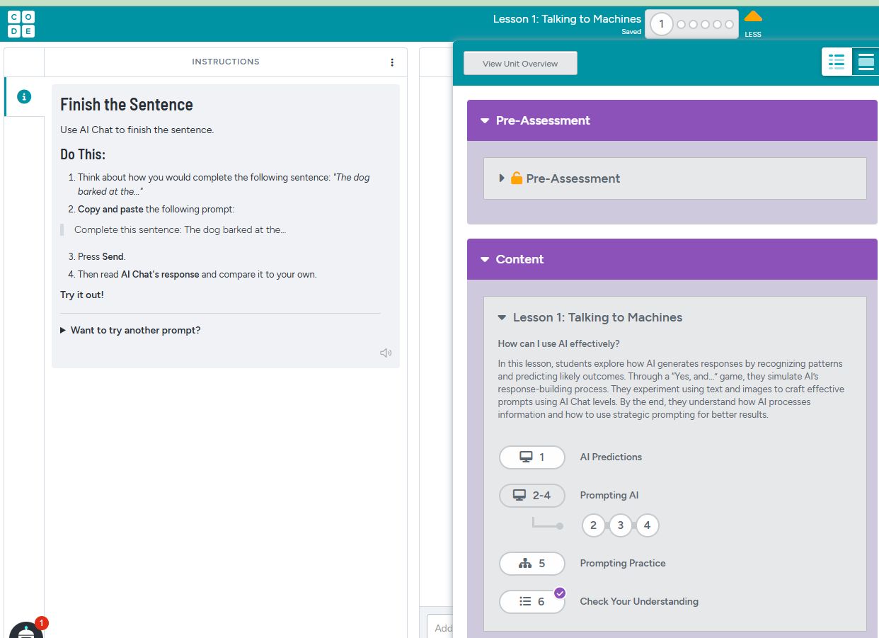Open level 5 Prompting Practice bubble
879x638 pixels.
[x=532, y=564]
